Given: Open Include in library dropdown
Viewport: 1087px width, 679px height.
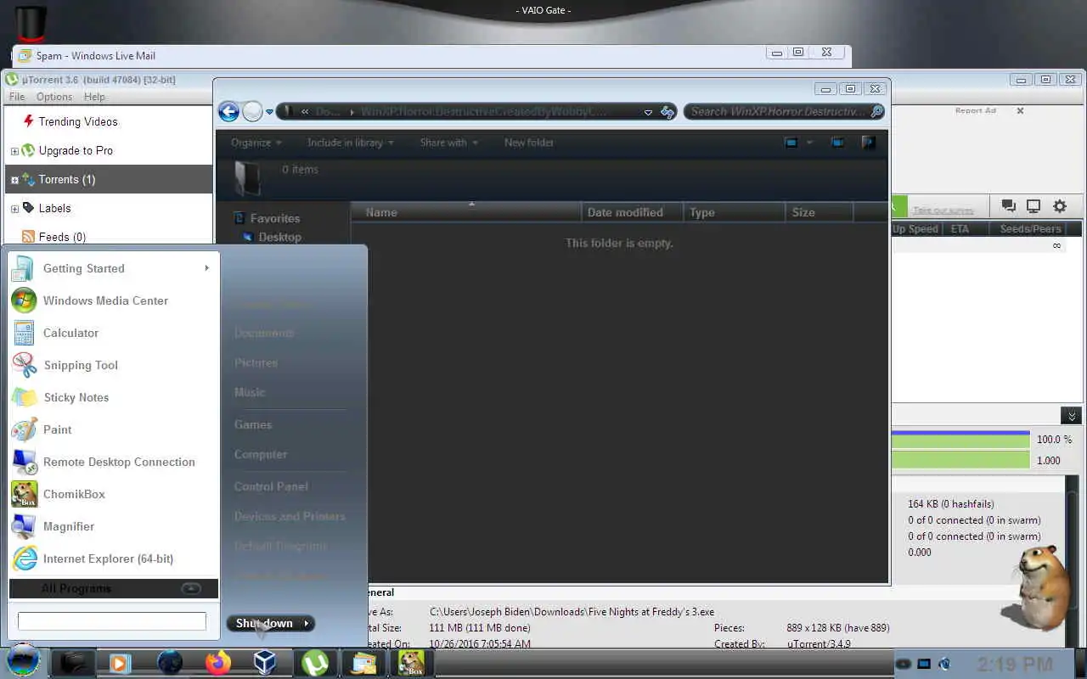Looking at the screenshot, I should (350, 143).
